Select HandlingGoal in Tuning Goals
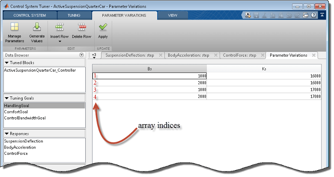The height and width of the screenshot is (177, 334). point(44,106)
